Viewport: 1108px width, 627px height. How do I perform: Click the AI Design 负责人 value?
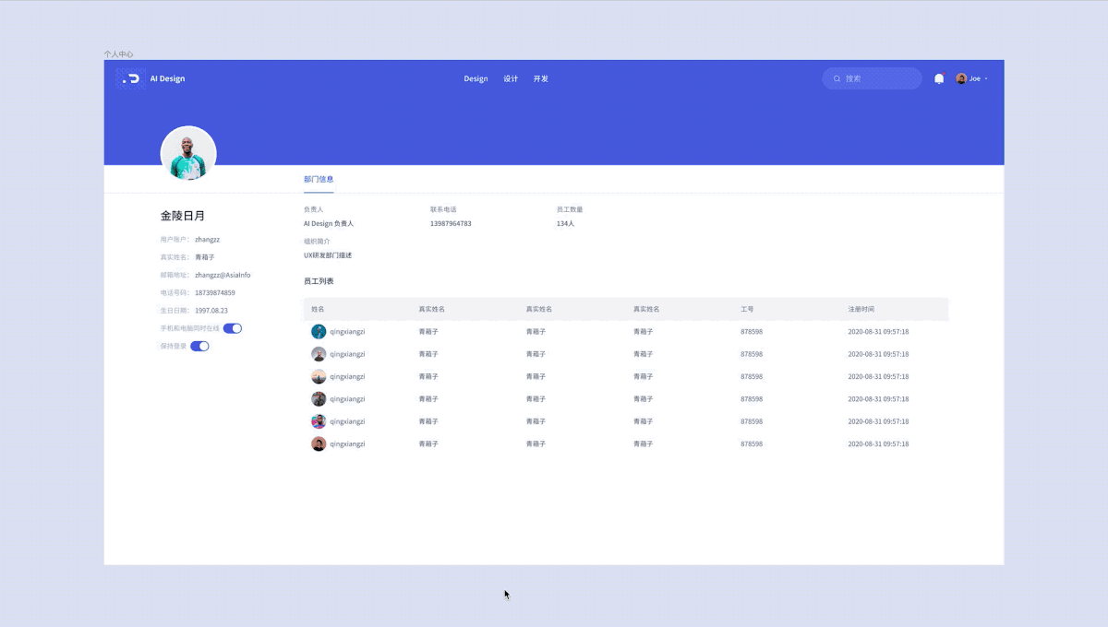point(329,223)
